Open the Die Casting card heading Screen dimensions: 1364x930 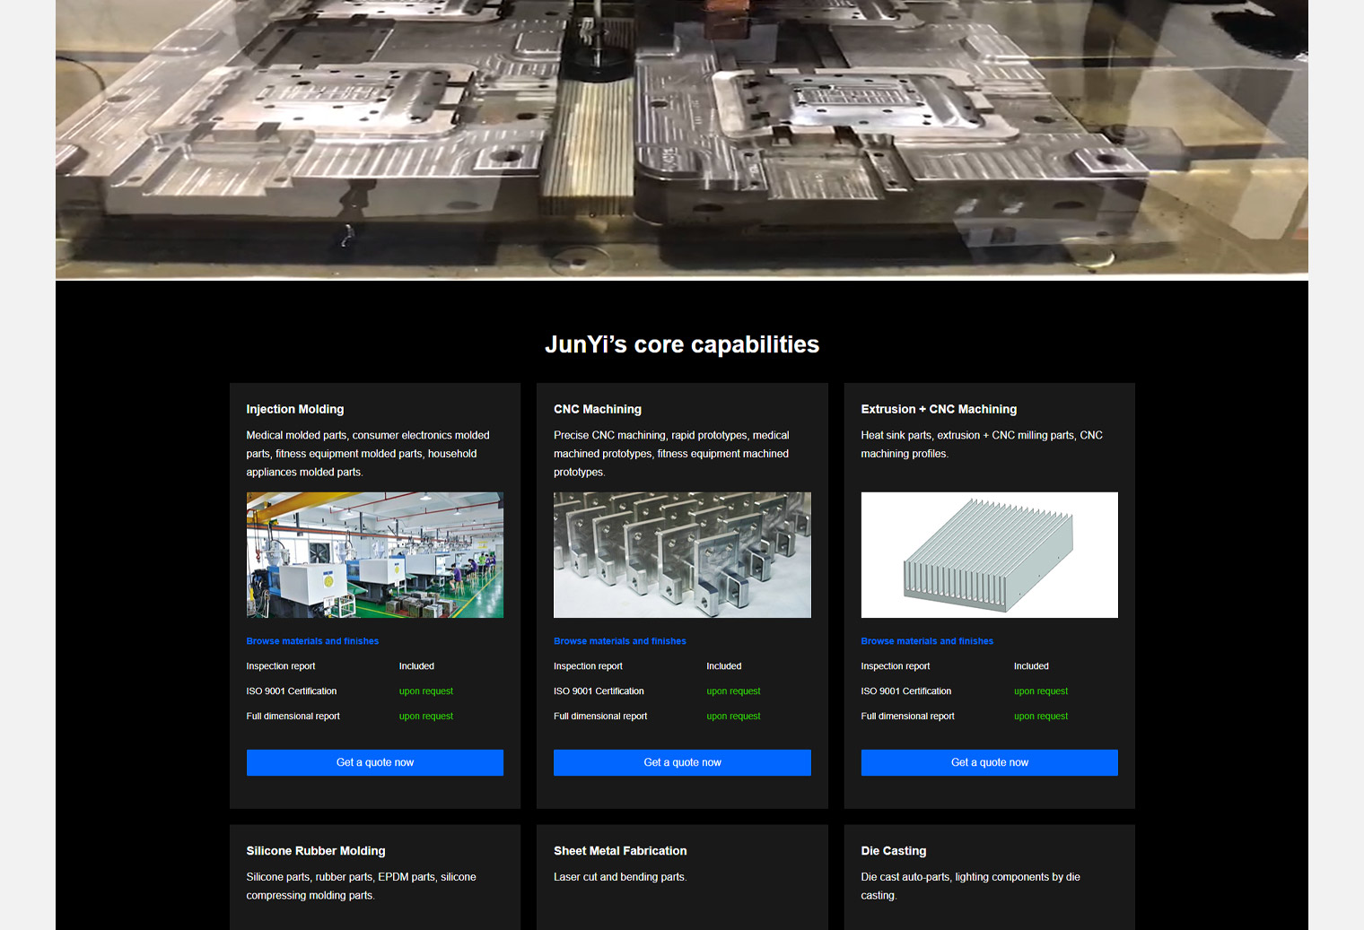(893, 851)
